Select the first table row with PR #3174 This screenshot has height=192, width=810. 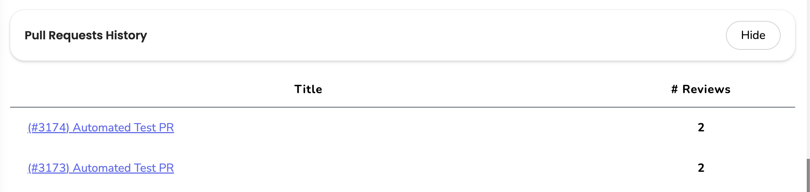(402, 127)
